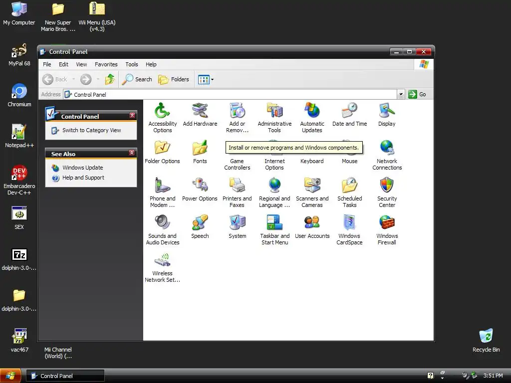Click the Go button

coord(418,94)
